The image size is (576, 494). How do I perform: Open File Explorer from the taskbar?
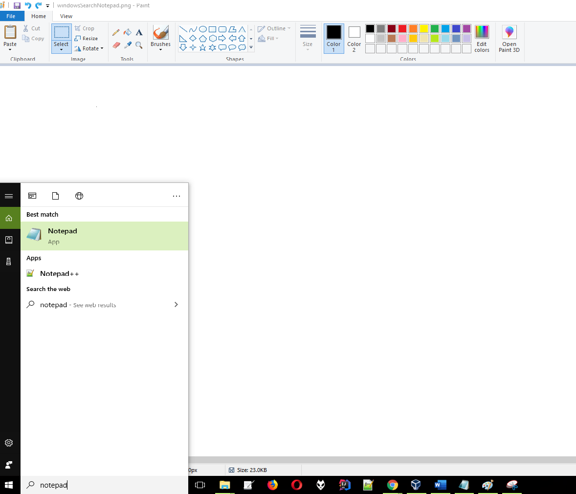[x=224, y=485]
